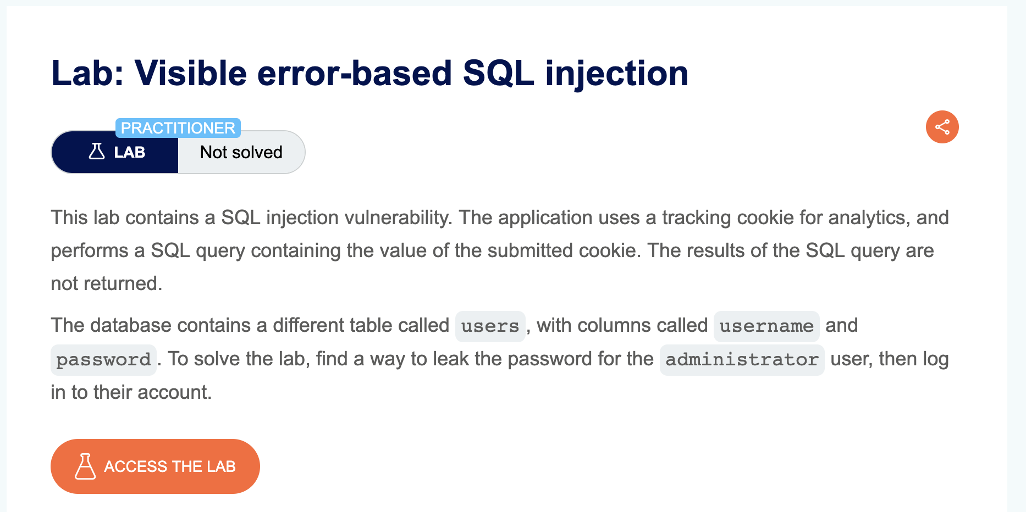Click the dark blue LAB label text

(x=130, y=152)
